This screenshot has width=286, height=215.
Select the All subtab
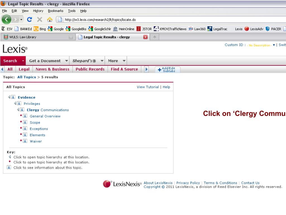click(10, 69)
